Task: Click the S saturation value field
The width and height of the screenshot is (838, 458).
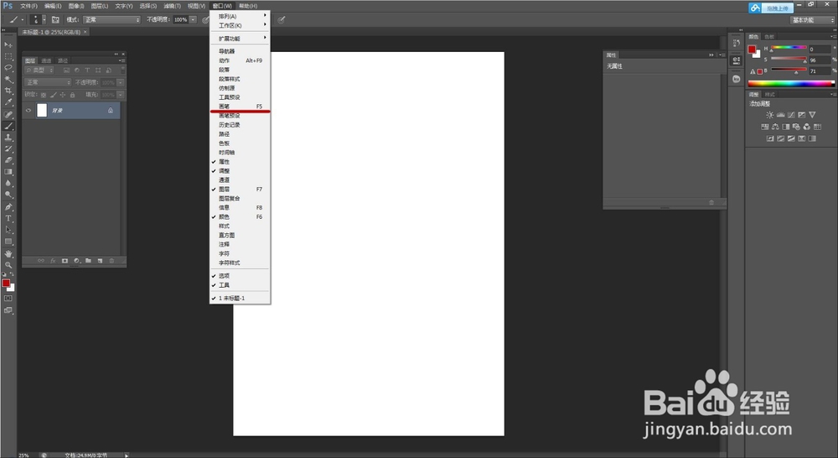Action: pos(820,60)
